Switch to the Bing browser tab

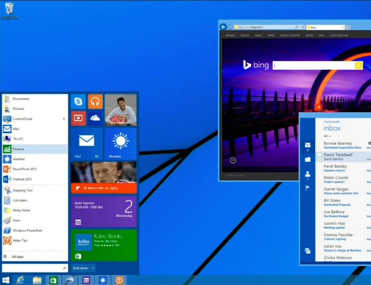point(325,27)
